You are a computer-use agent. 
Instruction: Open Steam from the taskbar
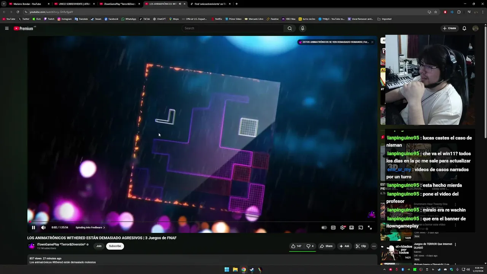coord(252,269)
